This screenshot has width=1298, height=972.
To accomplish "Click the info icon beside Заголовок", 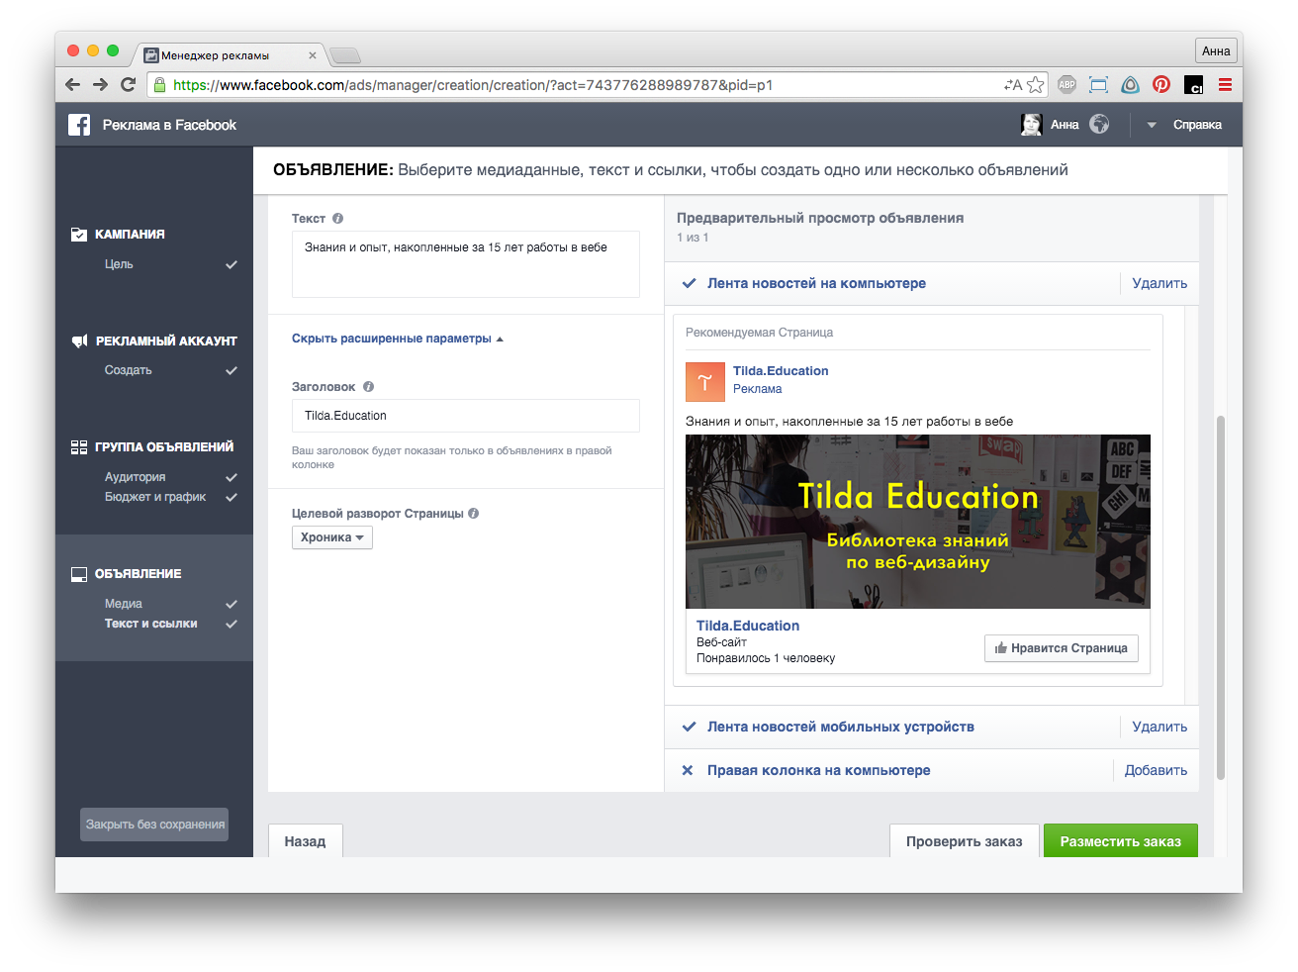I will [368, 387].
